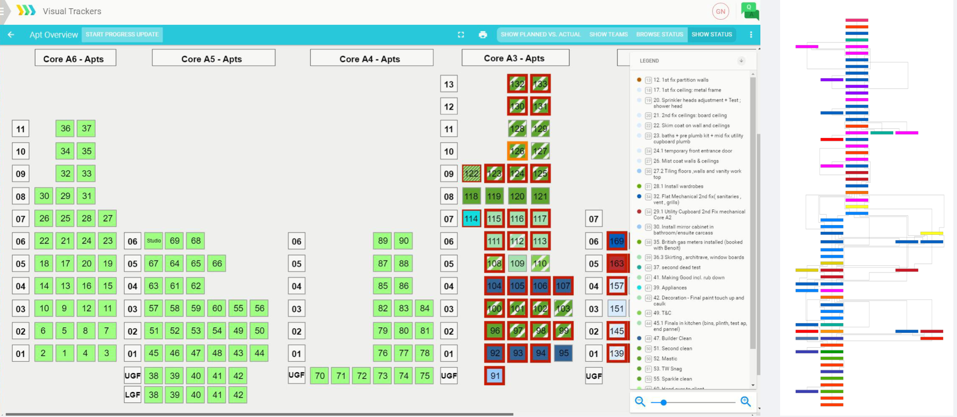Click Show Planned vs. Actual
This screenshot has width=957, height=417.
(541, 34)
